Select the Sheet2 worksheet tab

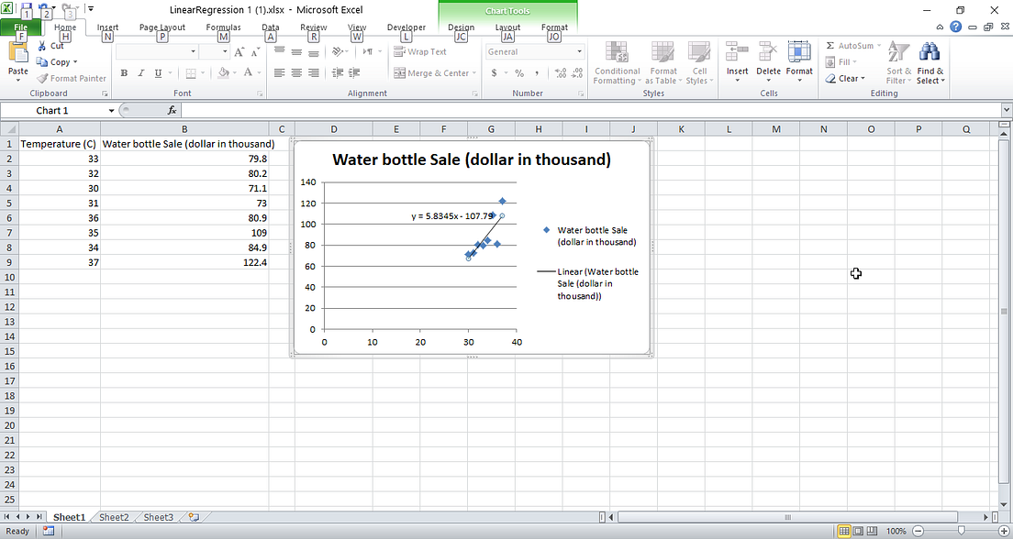(x=112, y=517)
